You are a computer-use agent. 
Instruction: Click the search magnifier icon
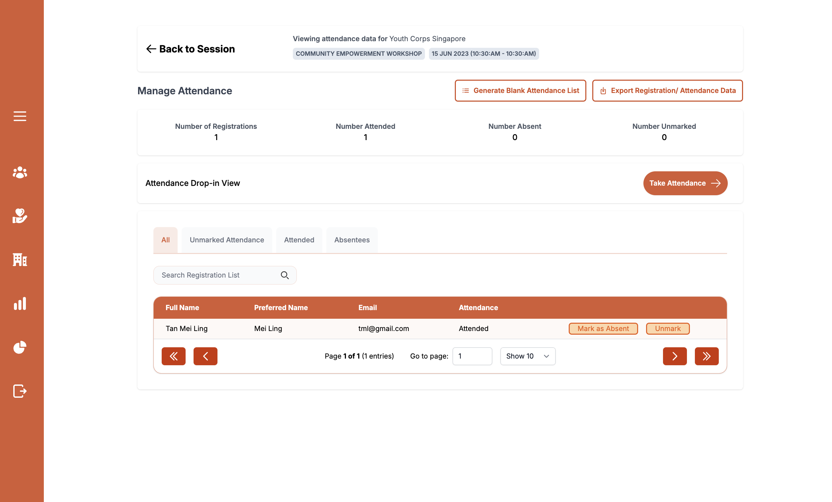[x=285, y=275]
